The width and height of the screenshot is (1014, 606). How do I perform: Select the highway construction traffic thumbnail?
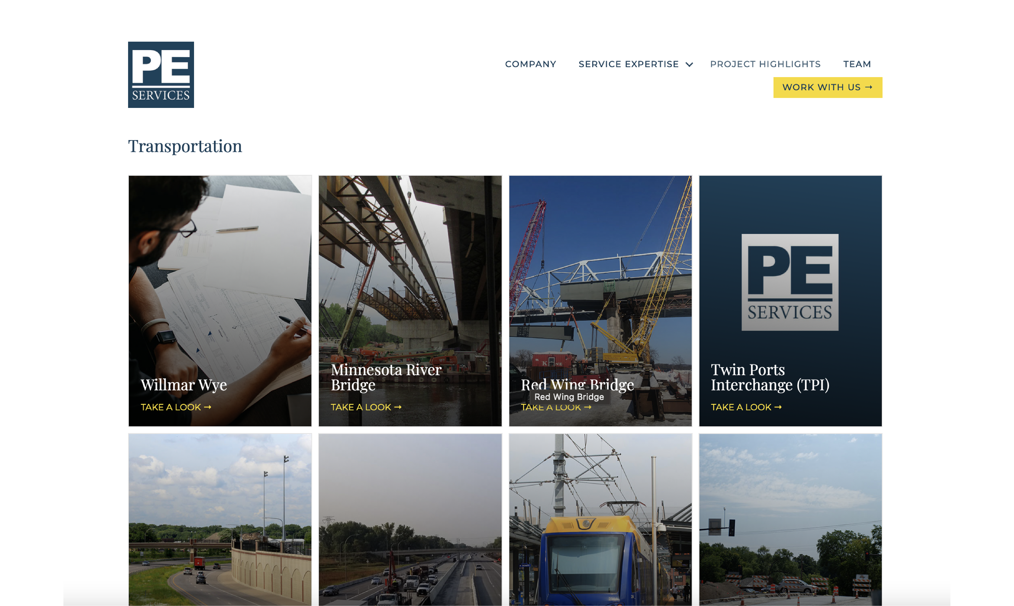[x=410, y=519]
